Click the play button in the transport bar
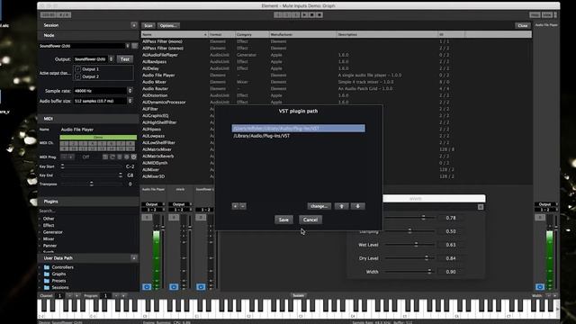The width and height of the screenshot is (576, 324). tap(304, 15)
